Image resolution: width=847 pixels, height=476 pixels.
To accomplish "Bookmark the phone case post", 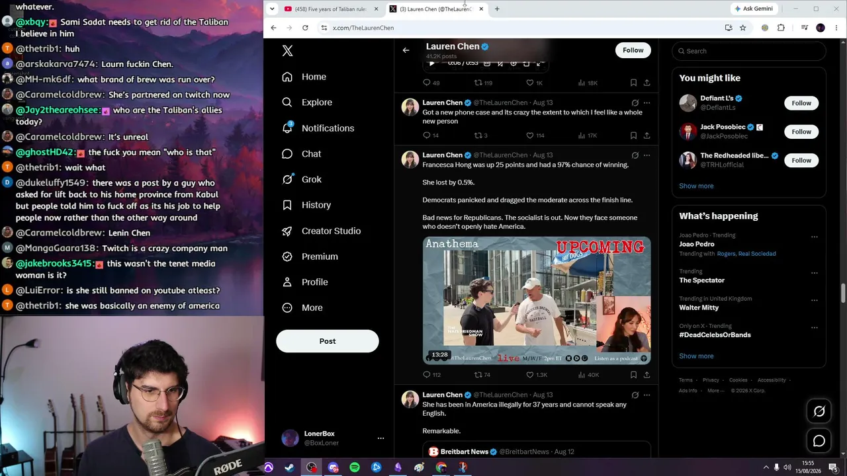I will (633, 136).
